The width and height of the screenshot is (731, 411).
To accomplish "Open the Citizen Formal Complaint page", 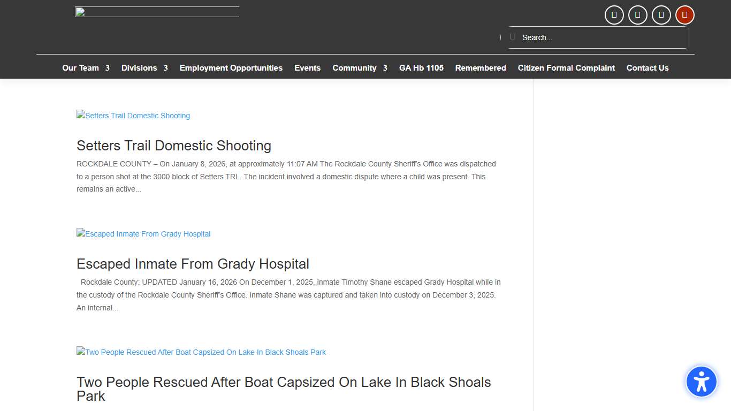I will click(566, 68).
